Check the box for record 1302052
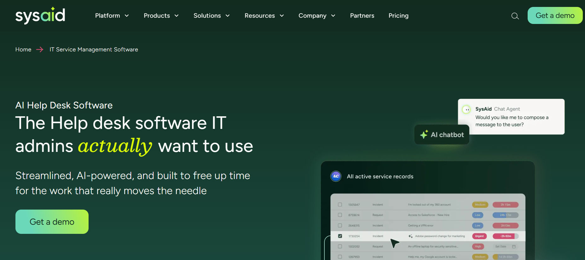The image size is (585, 260). [x=340, y=246]
